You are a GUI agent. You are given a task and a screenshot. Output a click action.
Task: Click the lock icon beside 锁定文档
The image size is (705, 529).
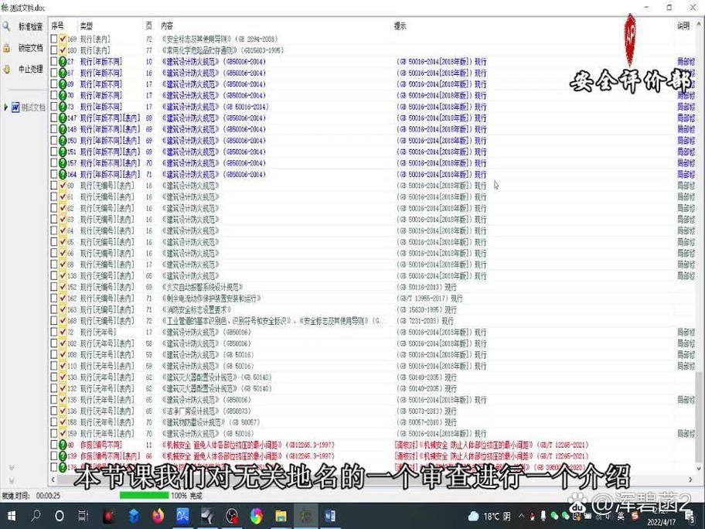[x=6, y=49]
